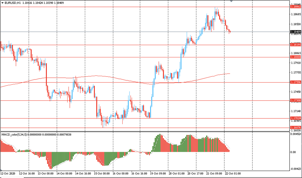Viewport: 302px width, 178px height.
Task: Click the chart shift triangle marker at top
Action: [231, 1]
